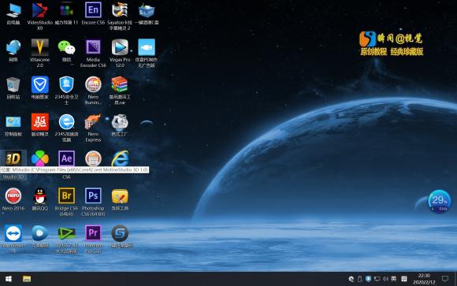
Task: Open the USB PE maker shortcut
Action: point(147,47)
